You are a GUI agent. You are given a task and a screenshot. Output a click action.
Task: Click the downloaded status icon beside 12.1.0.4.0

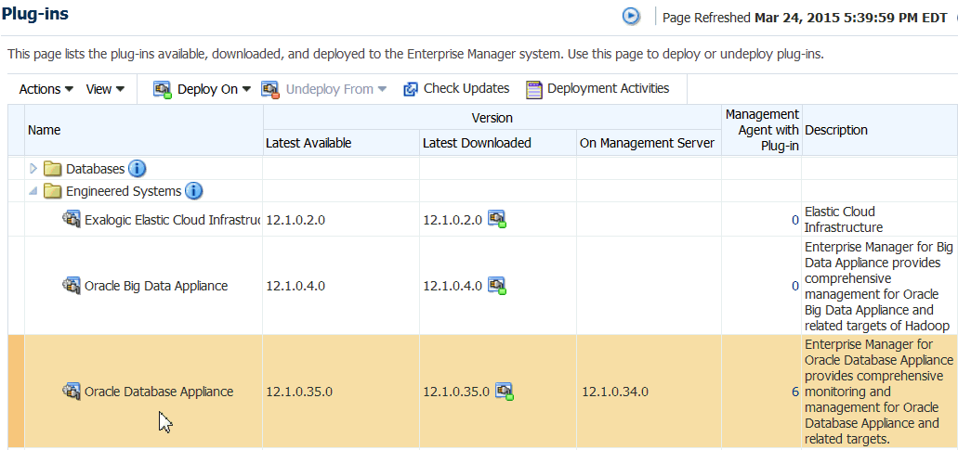[x=497, y=286]
